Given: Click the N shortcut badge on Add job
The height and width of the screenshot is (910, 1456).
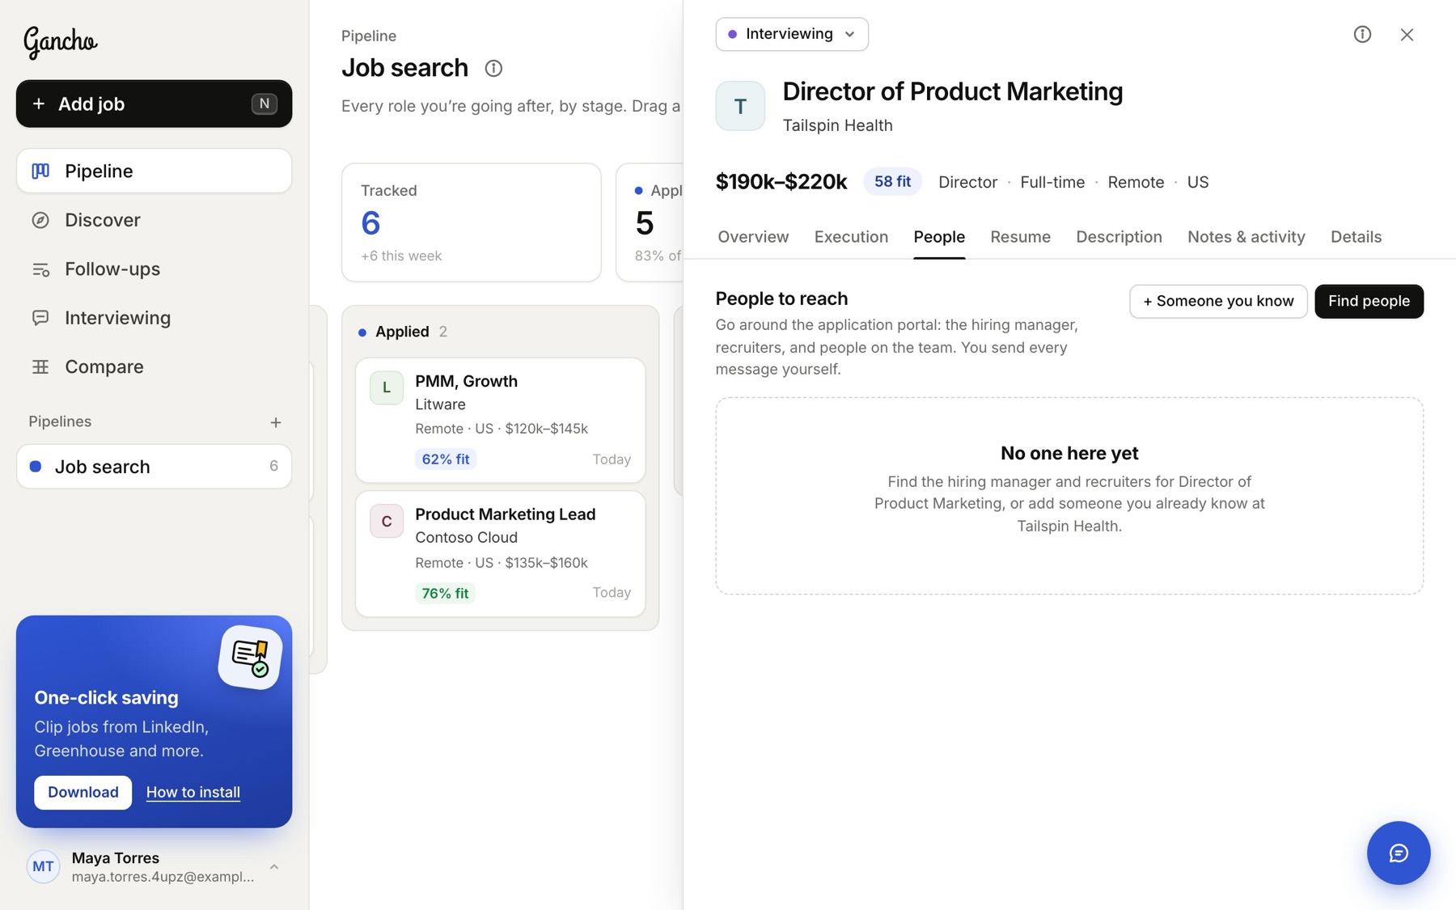Looking at the screenshot, I should click(x=264, y=104).
